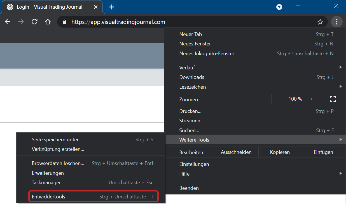This screenshot has width=346, height=204.
Task: Select Suchen... menu entry
Action: point(254,130)
